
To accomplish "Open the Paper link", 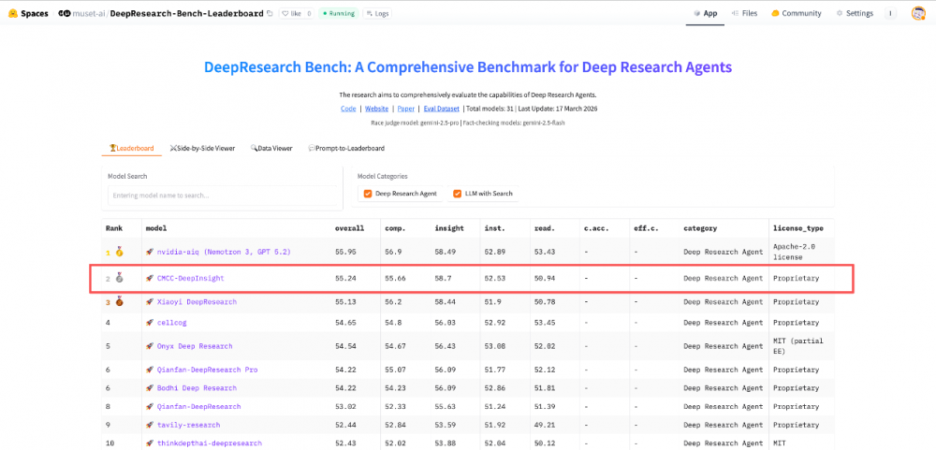I will (407, 109).
